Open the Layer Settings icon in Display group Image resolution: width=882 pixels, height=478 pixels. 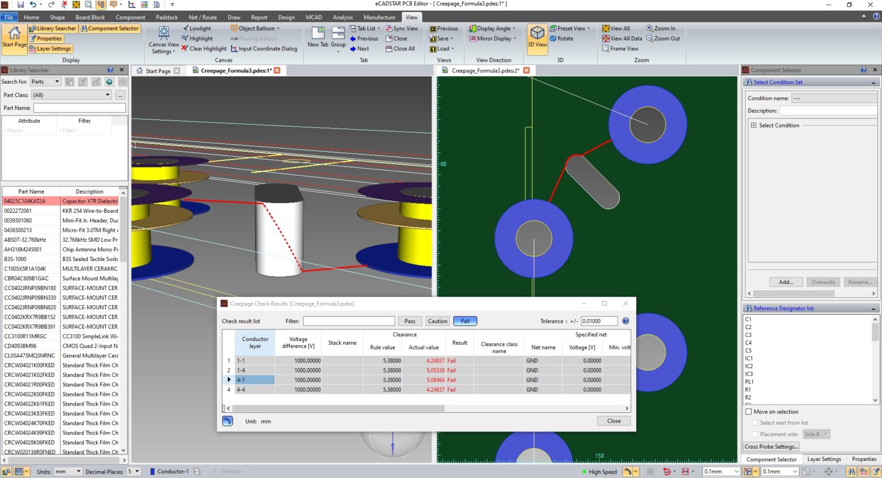tap(50, 49)
